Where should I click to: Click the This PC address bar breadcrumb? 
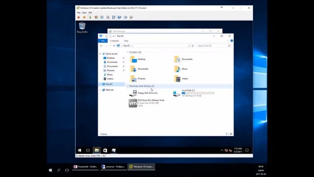tap(127, 46)
